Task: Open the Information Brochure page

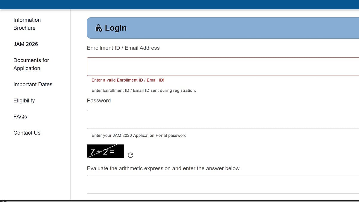Action: coord(27,24)
